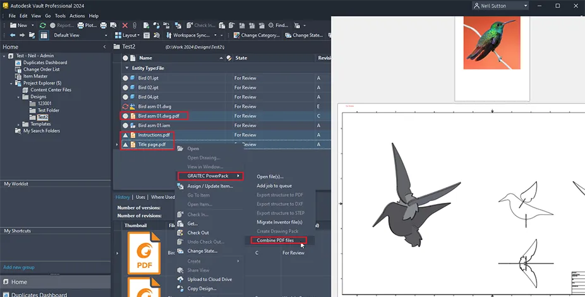Viewport: 585px width, 297px height.
Task: Click Change State in the toolbar
Action: 304,35
